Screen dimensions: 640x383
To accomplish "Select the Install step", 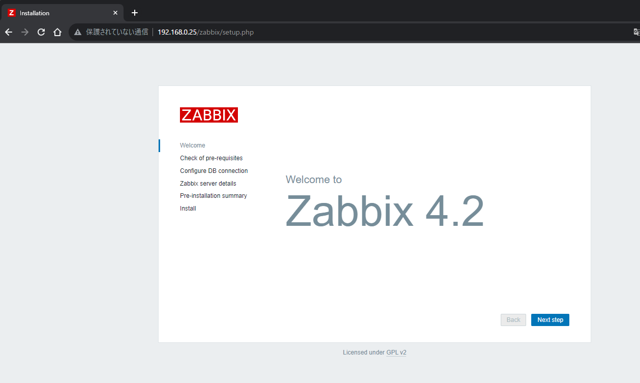I will click(188, 208).
